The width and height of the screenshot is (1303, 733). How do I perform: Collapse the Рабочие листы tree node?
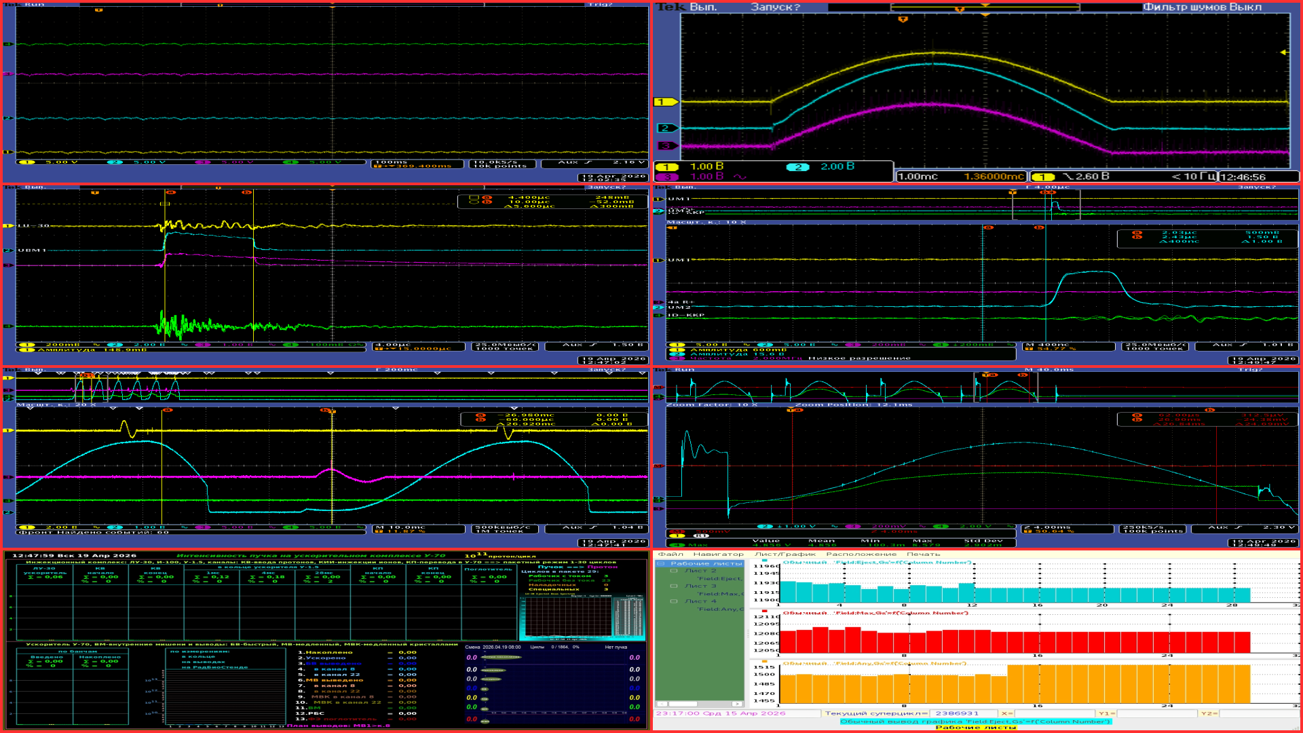coord(660,563)
